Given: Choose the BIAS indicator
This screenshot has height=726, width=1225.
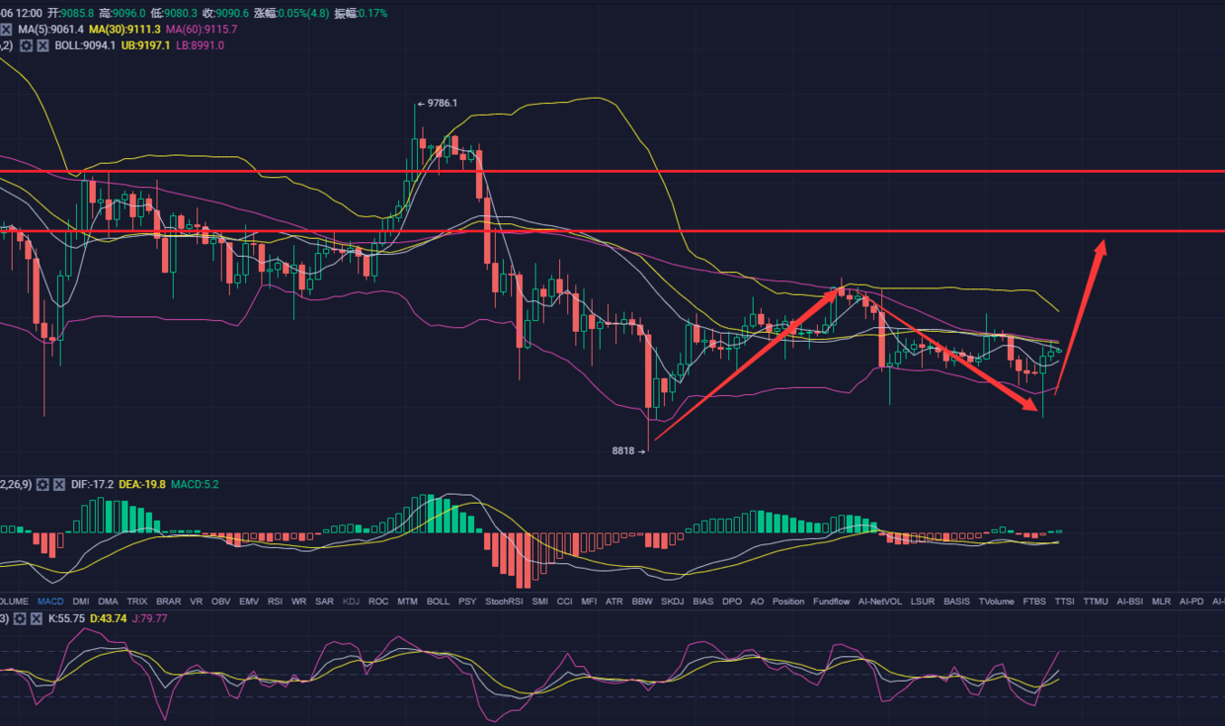Looking at the screenshot, I should point(703,601).
